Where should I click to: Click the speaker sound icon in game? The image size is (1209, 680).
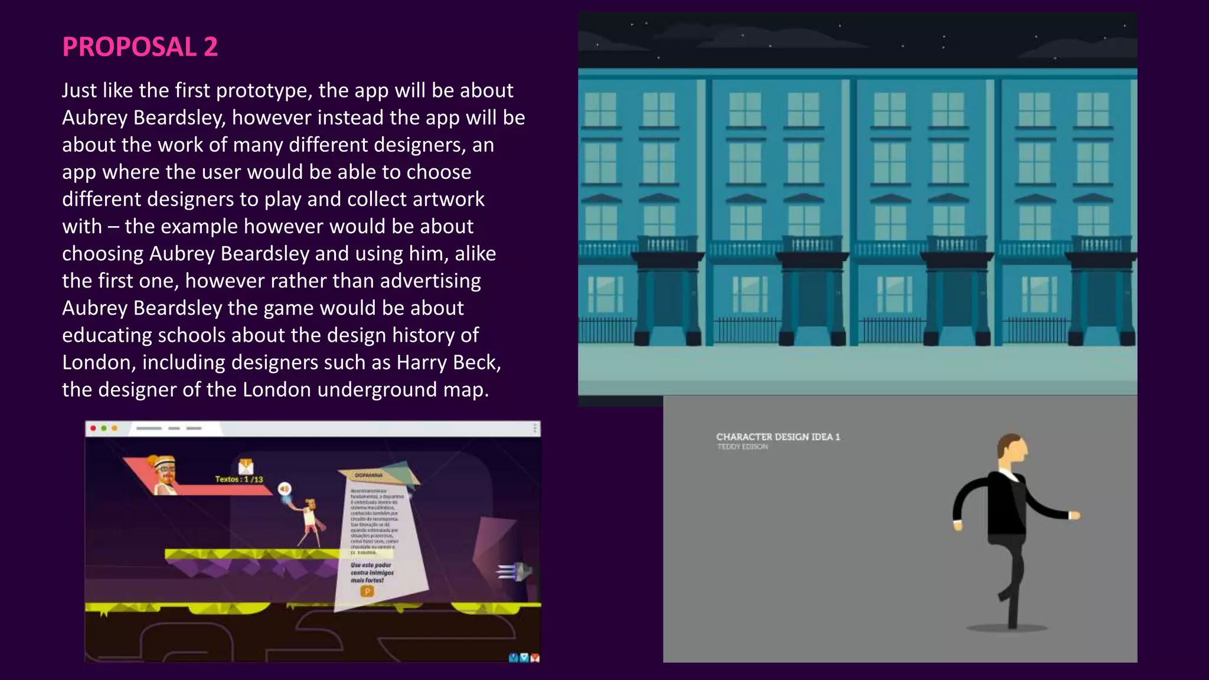(285, 489)
